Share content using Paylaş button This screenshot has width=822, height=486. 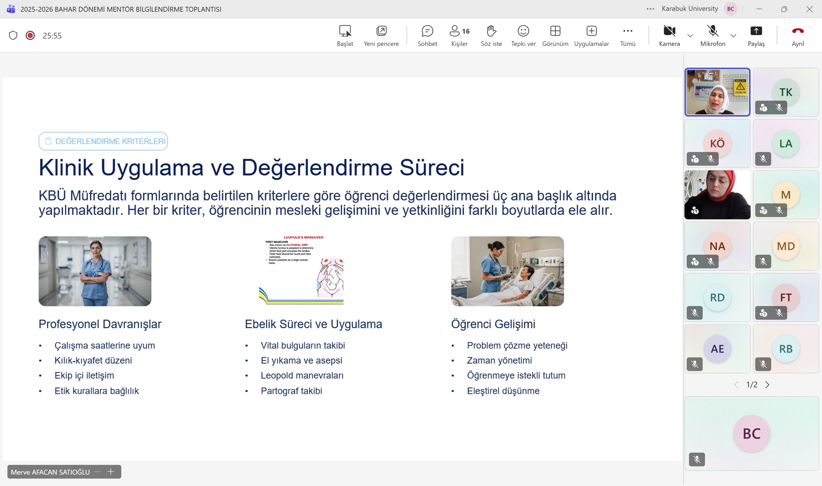(x=756, y=35)
